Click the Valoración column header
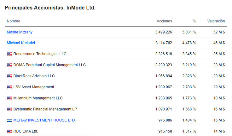The image size is (232, 136). [x=216, y=21]
